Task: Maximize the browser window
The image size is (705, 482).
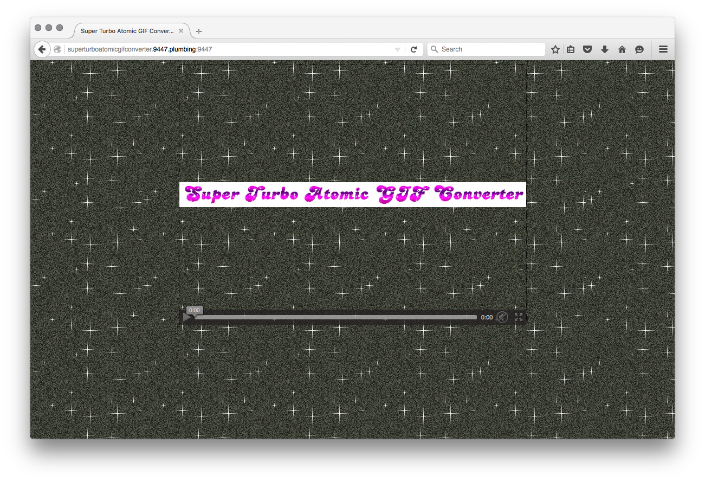Action: 60,28
